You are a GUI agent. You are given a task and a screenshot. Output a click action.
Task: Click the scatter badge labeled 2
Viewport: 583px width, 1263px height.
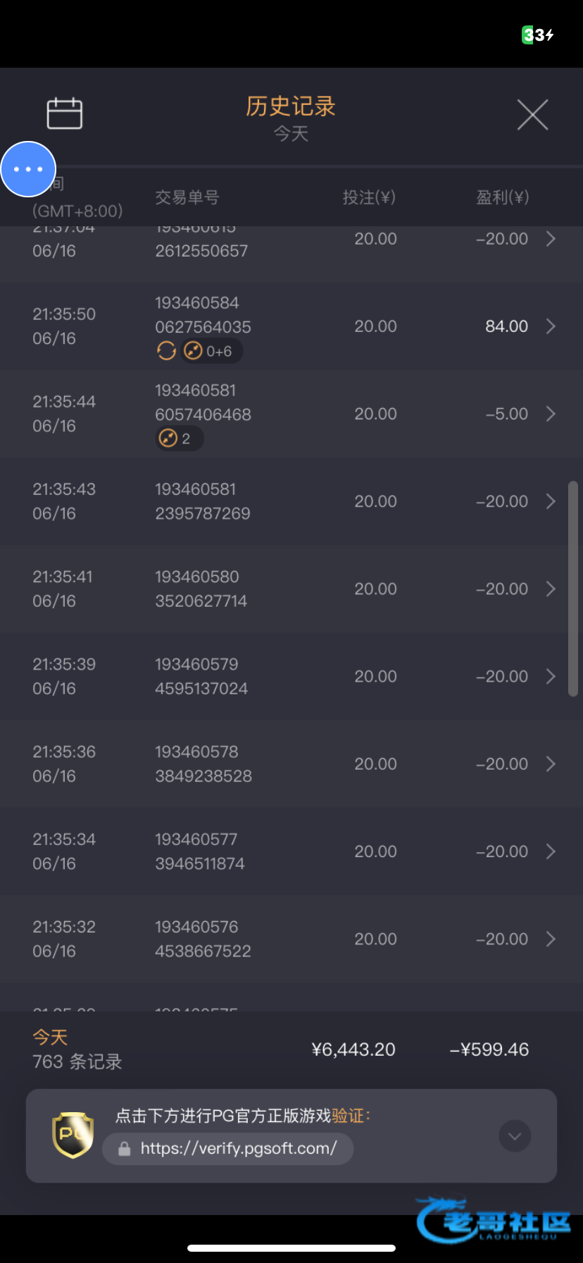179,438
